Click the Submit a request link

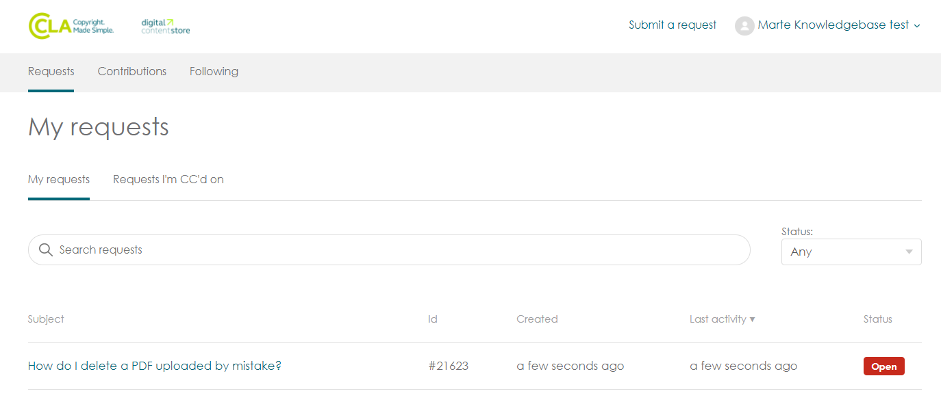coord(673,25)
